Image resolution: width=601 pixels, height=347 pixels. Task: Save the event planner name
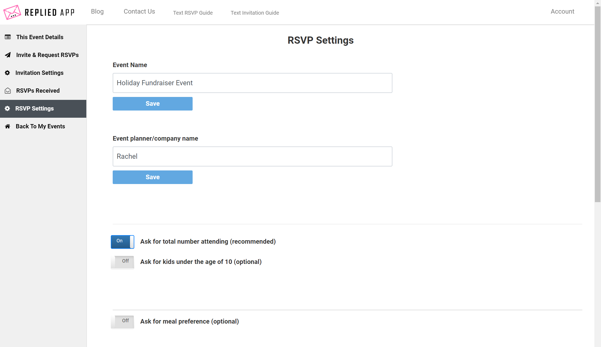pyautogui.click(x=152, y=177)
